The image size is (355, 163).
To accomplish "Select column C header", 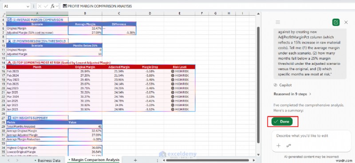I will tap(119, 13).
